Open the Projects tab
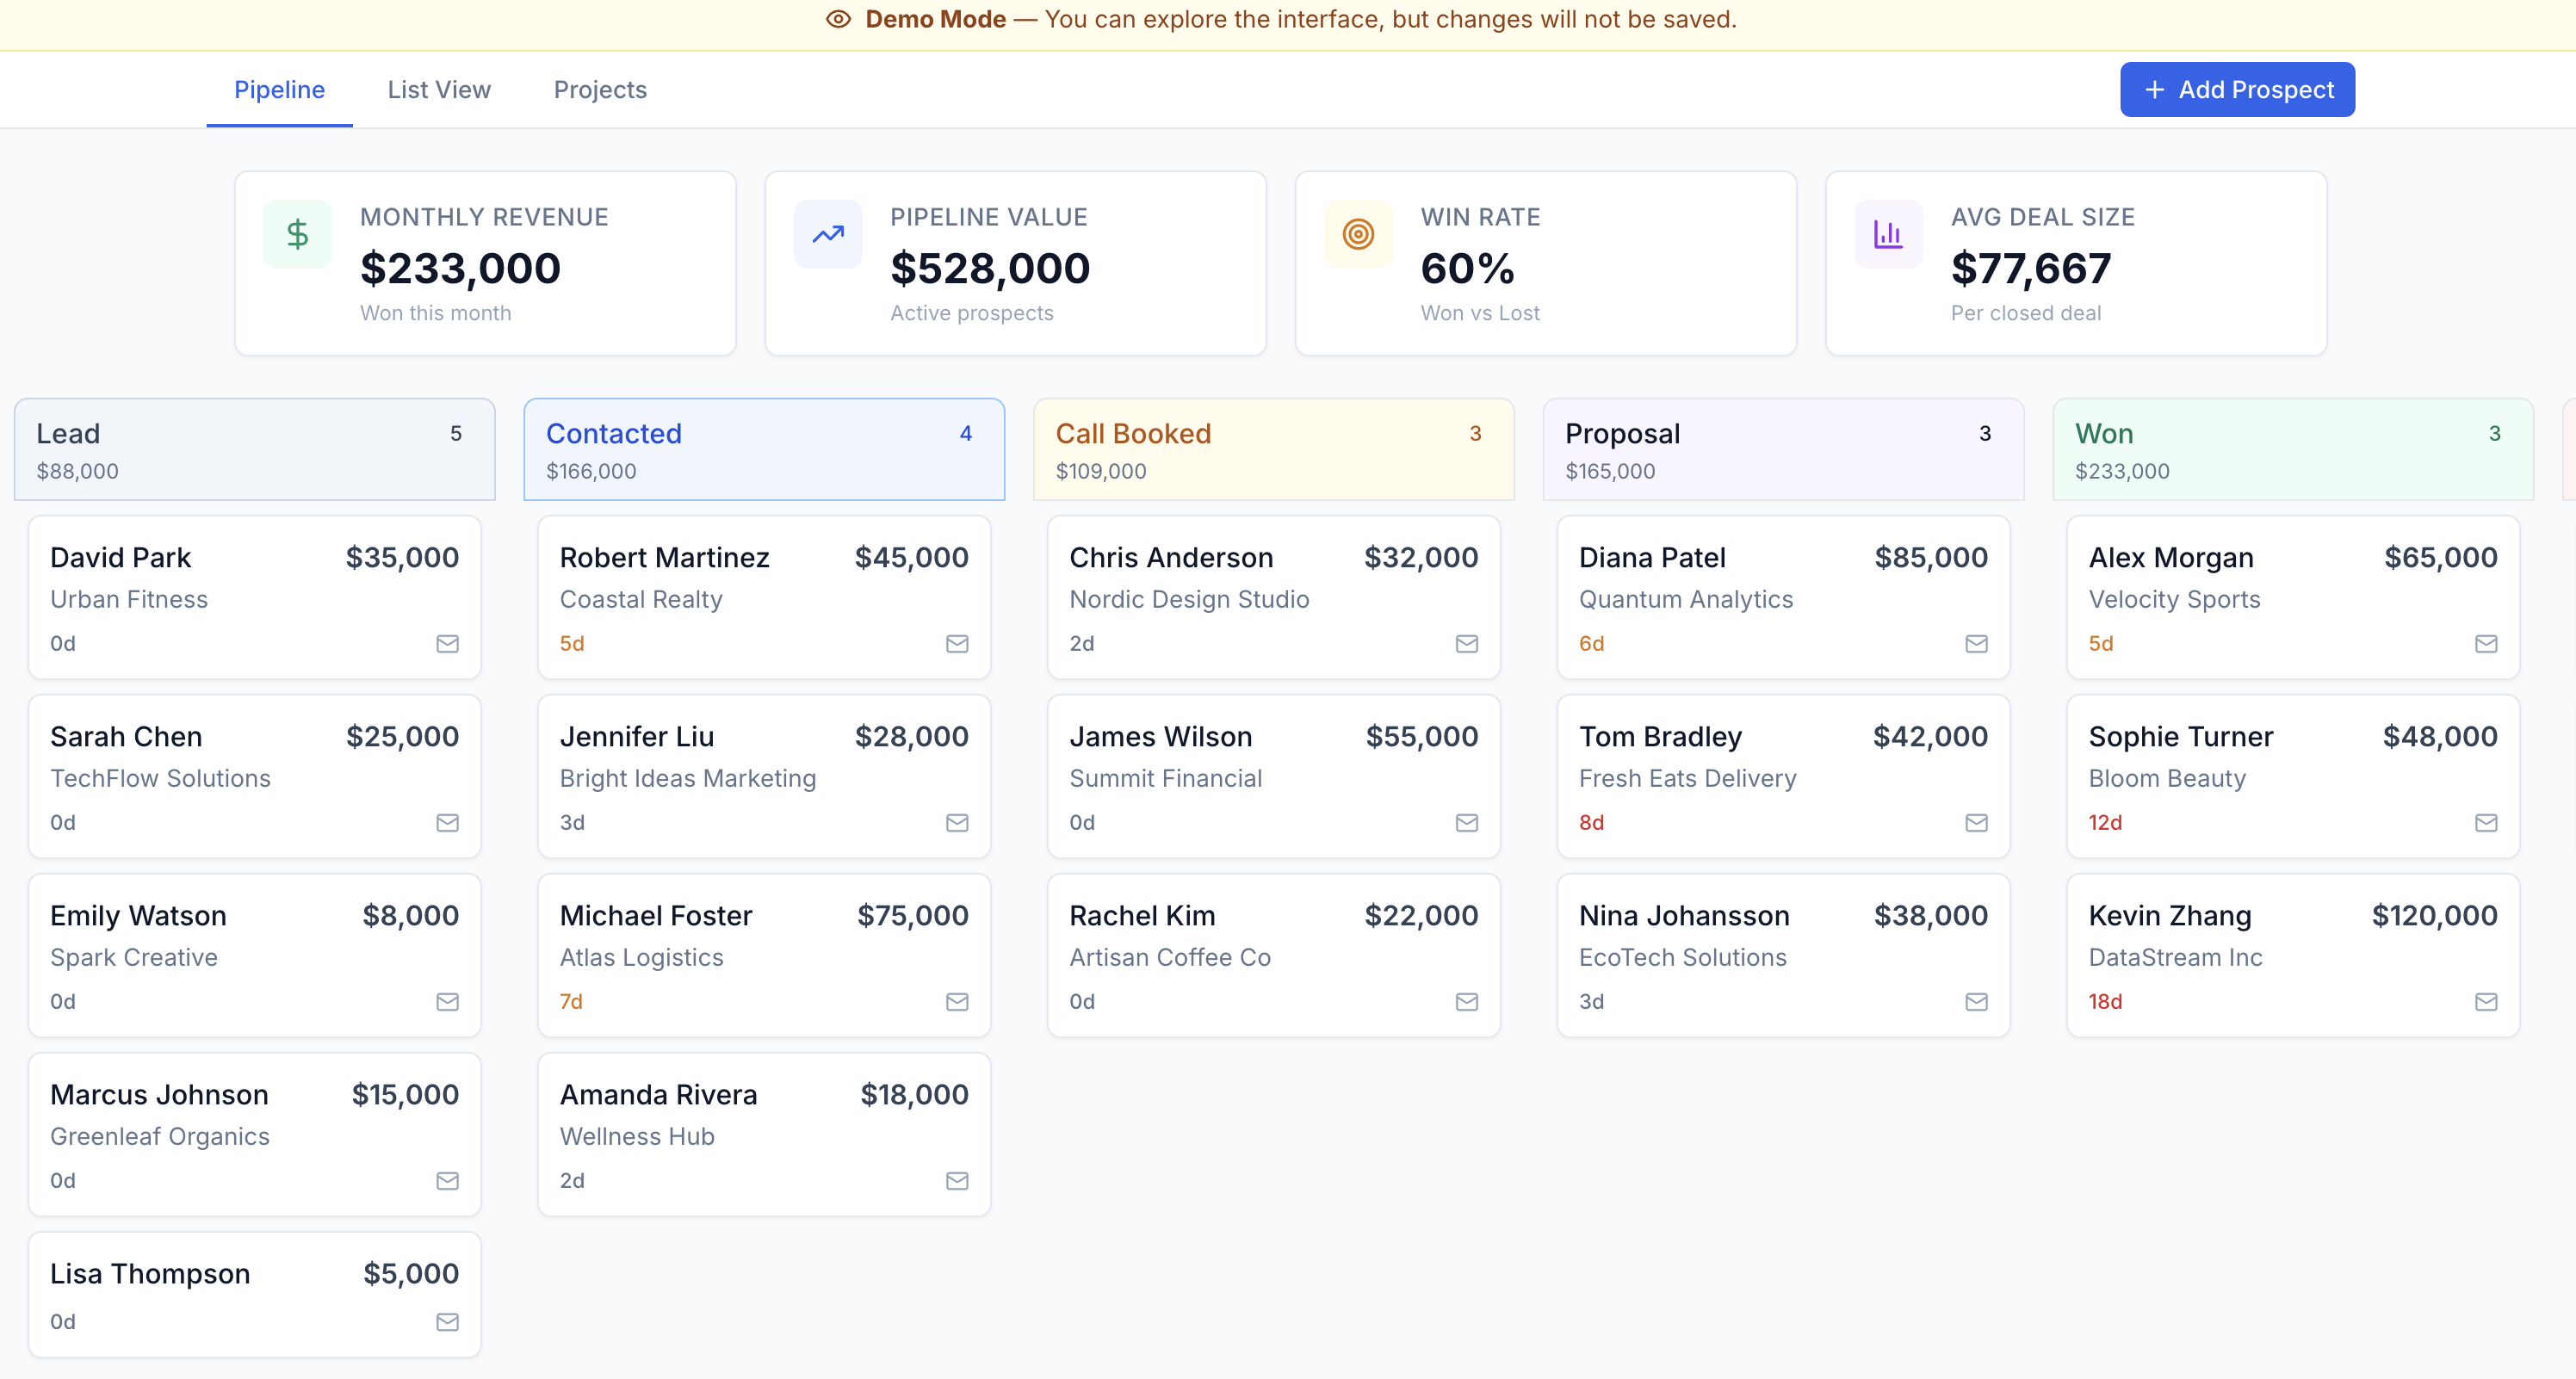This screenshot has width=2576, height=1379. [600, 89]
